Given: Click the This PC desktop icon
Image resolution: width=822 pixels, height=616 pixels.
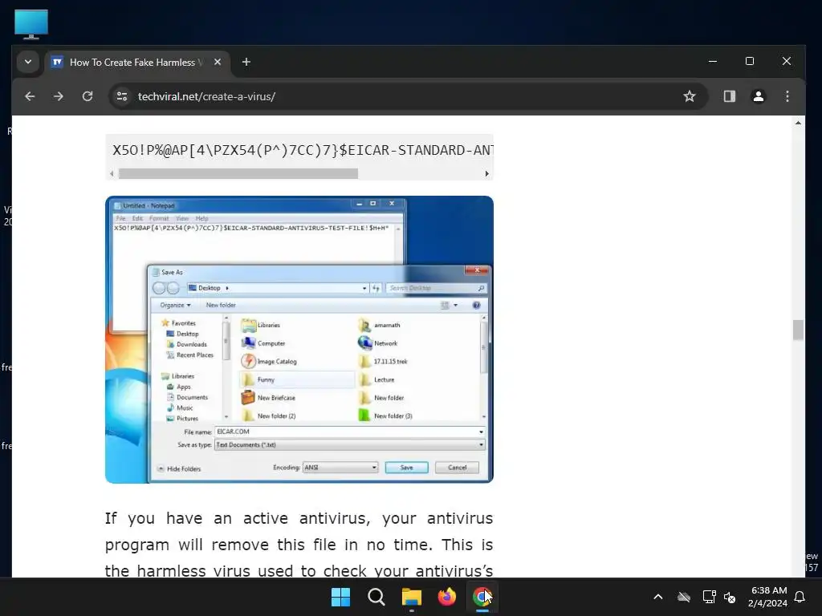Looking at the screenshot, I should pos(31,24).
